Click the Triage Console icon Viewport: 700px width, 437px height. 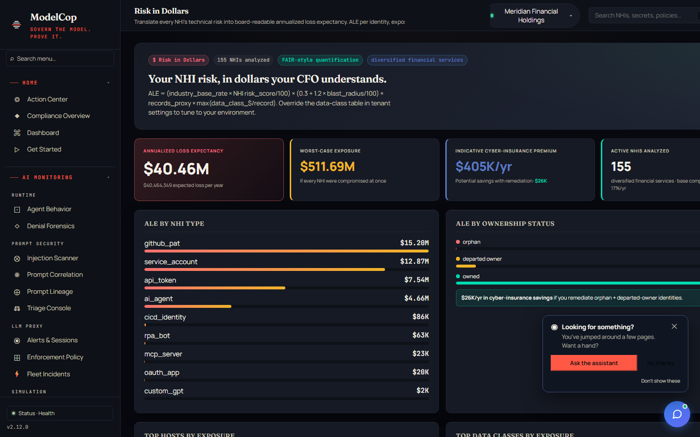[x=17, y=308]
